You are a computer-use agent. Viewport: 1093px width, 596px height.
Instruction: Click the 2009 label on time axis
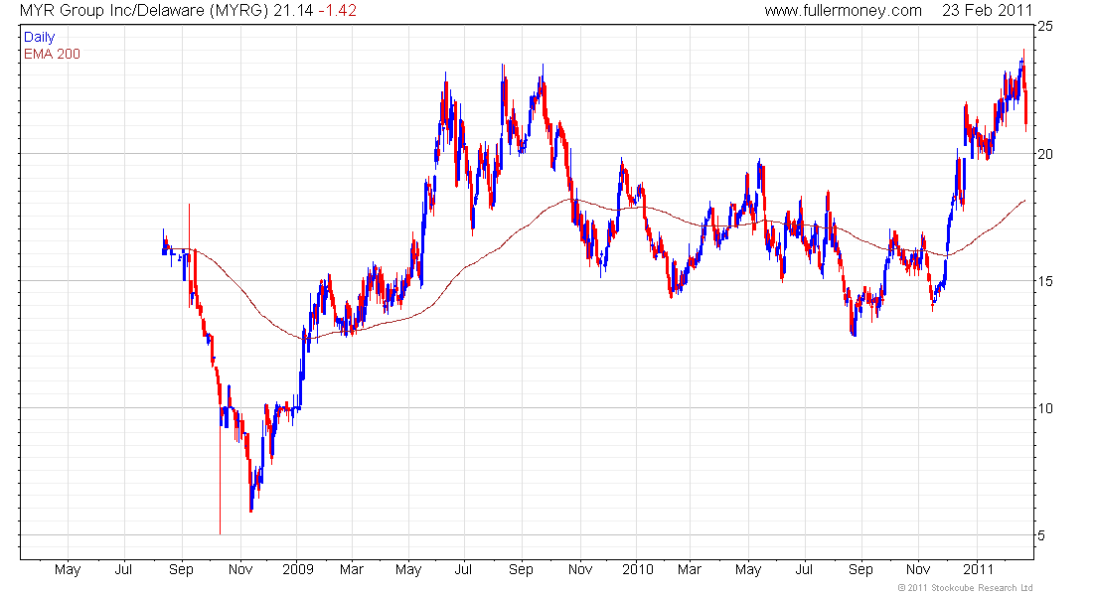click(x=298, y=569)
